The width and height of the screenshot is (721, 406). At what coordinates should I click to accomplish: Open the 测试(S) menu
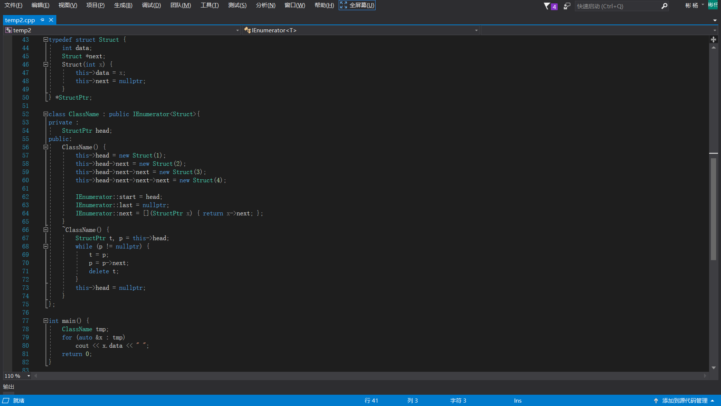237,5
